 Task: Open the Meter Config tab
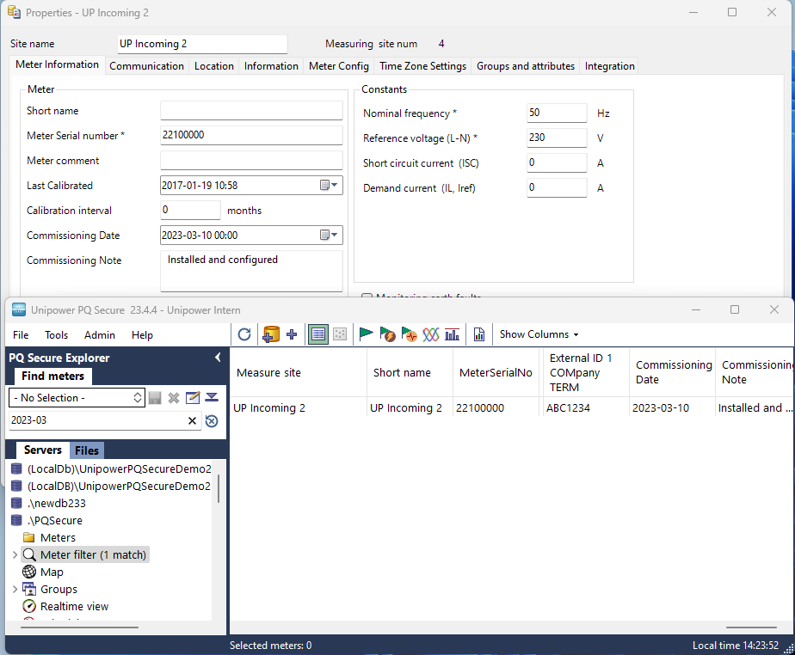(339, 66)
